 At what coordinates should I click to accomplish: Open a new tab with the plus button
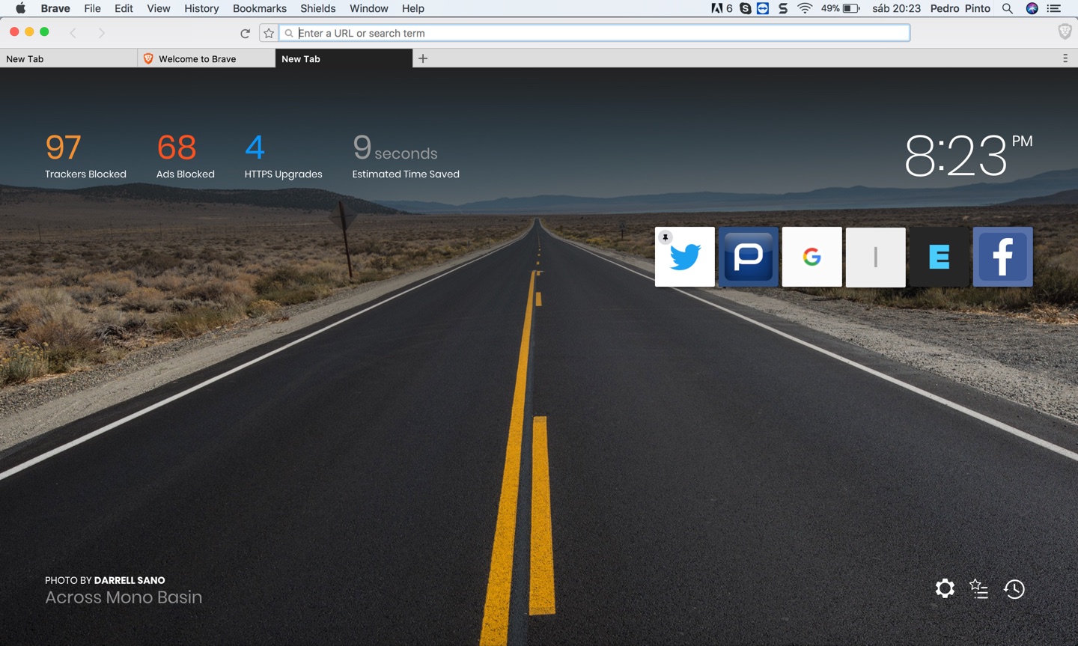423,58
